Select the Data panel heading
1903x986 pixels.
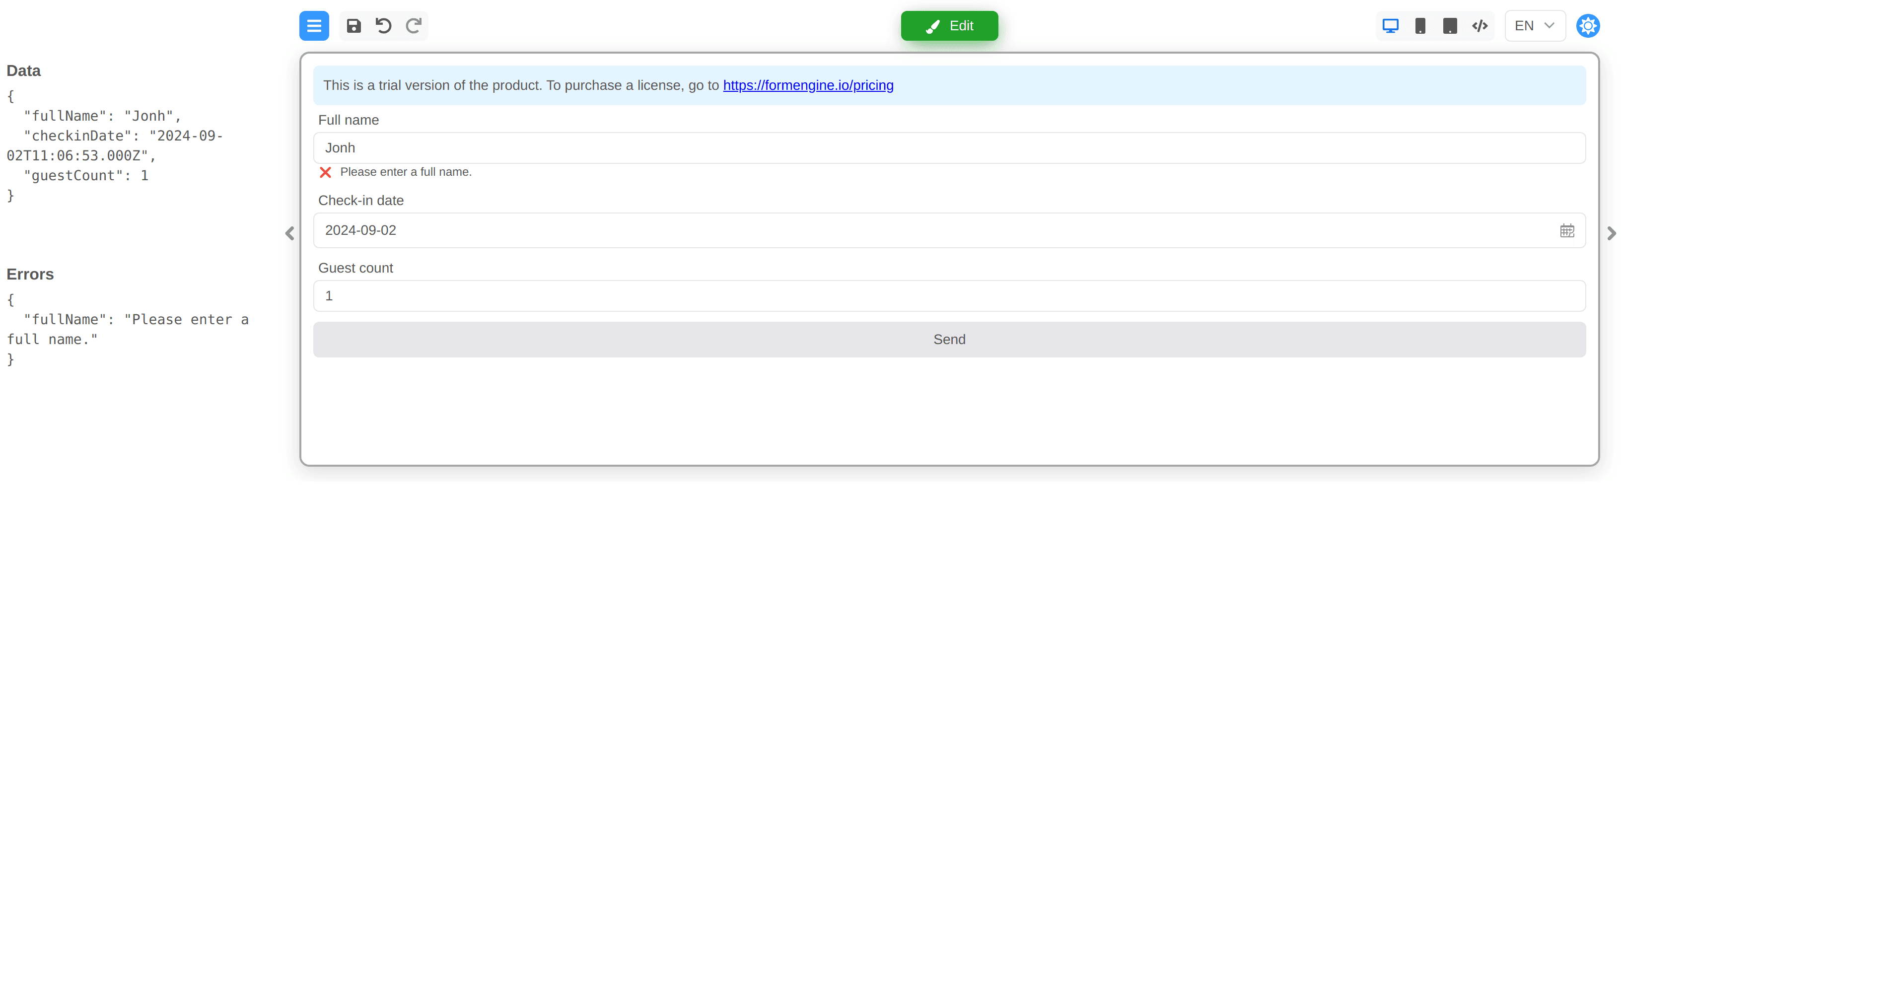pyautogui.click(x=24, y=70)
